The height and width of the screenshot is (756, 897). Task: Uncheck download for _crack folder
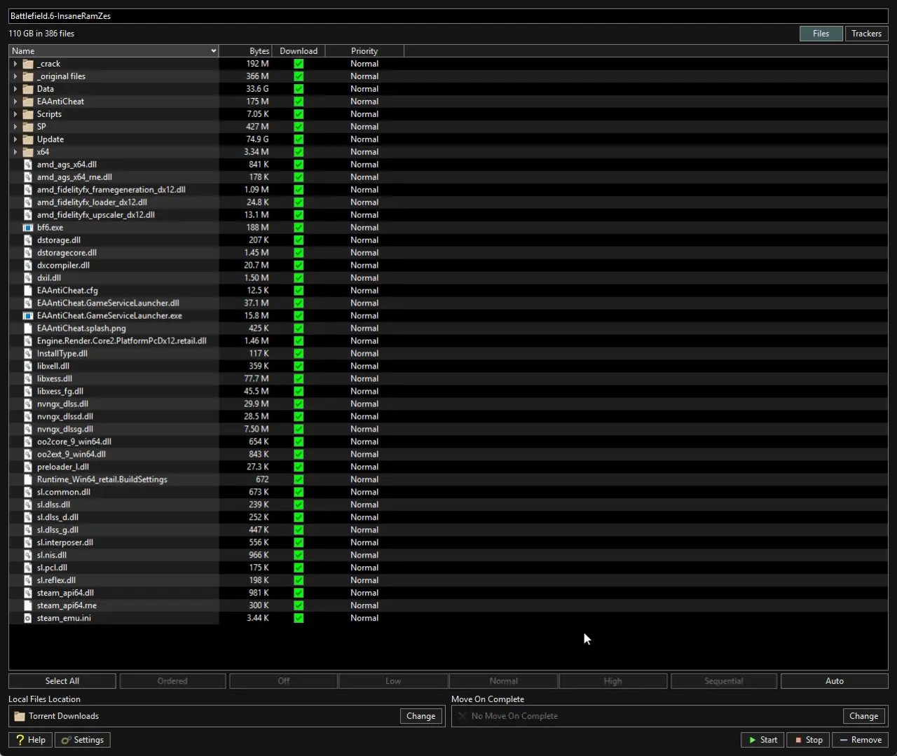[x=299, y=64]
